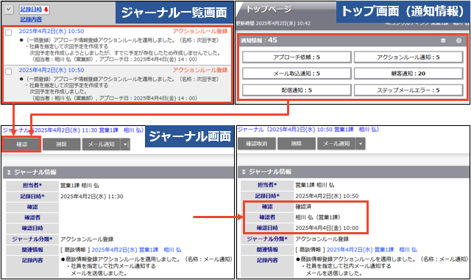The image size is (471, 280).
Task: Click the 確認取消 button
Action: tap(257, 144)
